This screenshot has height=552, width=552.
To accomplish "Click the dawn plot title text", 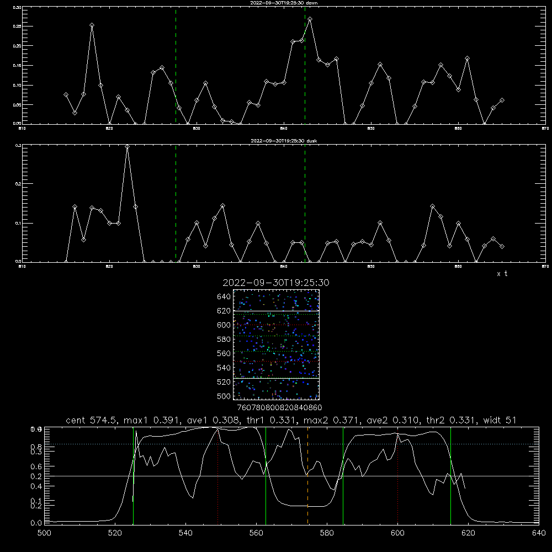I will pos(284,3).
